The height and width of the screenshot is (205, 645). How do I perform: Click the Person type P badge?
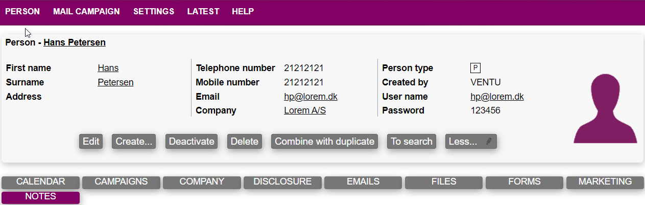475,68
